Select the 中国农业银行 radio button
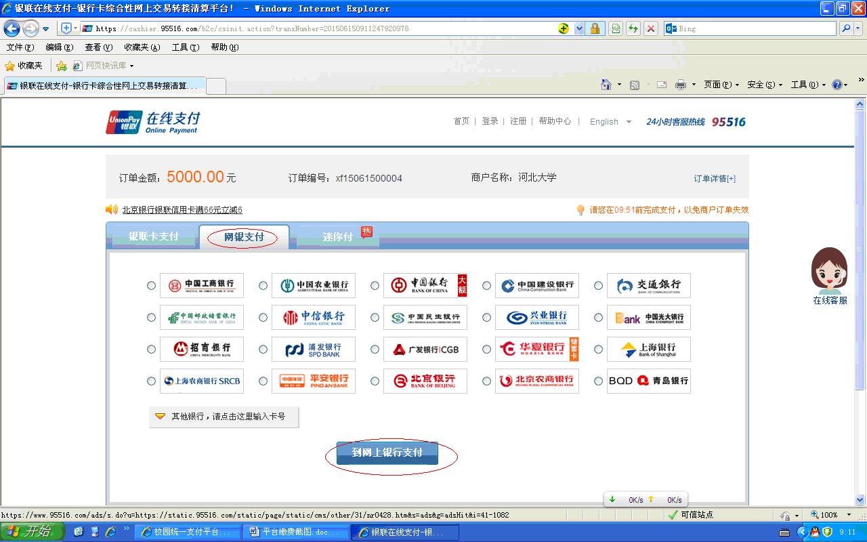The height and width of the screenshot is (542, 867). click(x=263, y=286)
